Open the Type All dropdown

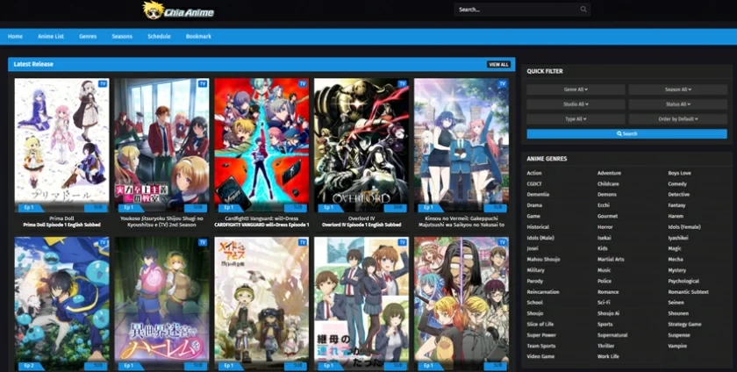[576, 119]
